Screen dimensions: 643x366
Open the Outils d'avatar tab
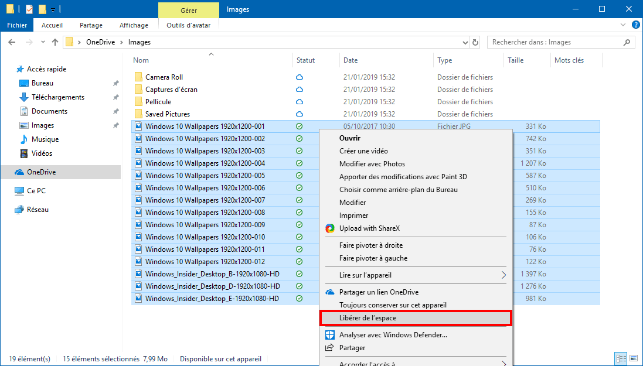coord(189,25)
